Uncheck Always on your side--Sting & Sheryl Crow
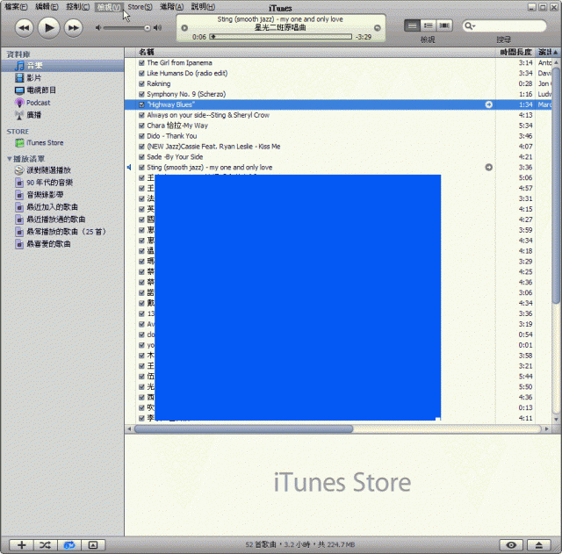This screenshot has width=562, height=554. [141, 115]
